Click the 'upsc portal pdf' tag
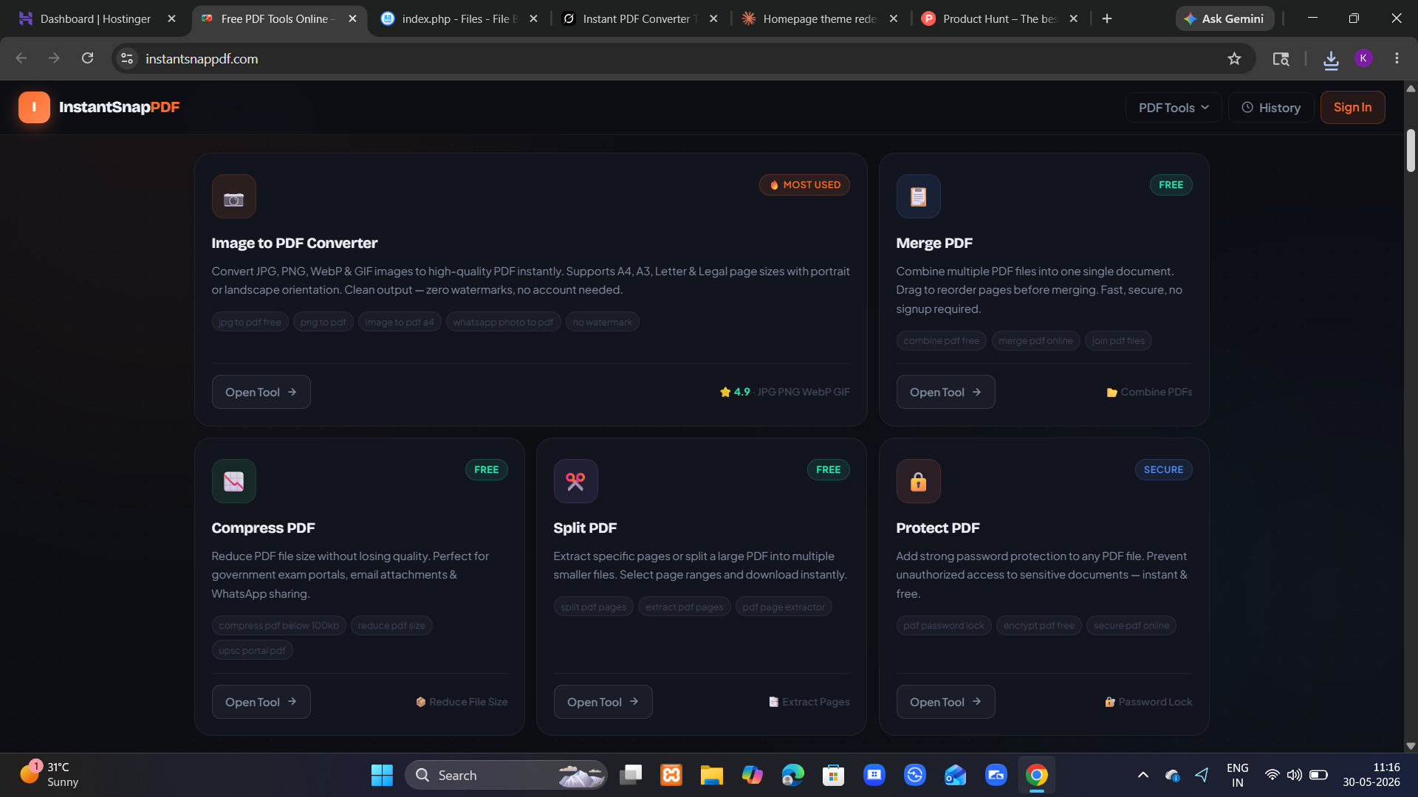This screenshot has width=1418, height=797. pos(252,650)
